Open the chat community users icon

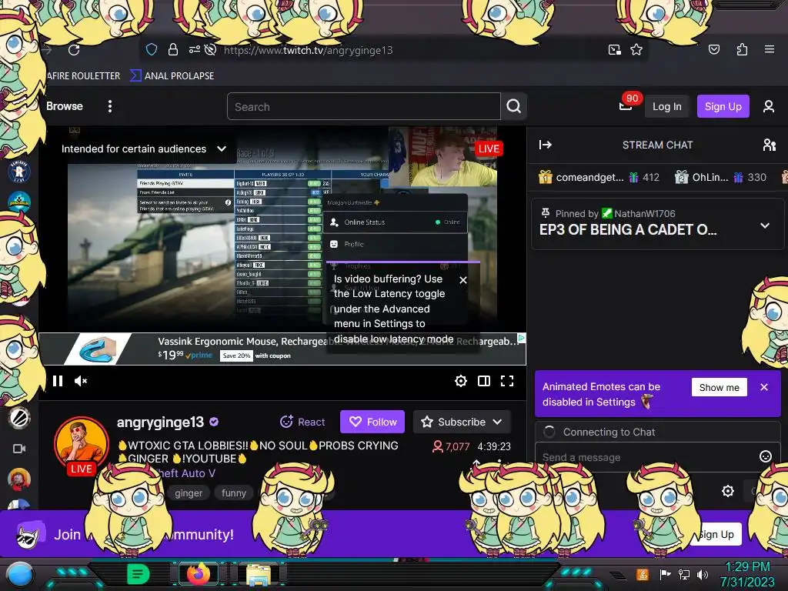769,145
